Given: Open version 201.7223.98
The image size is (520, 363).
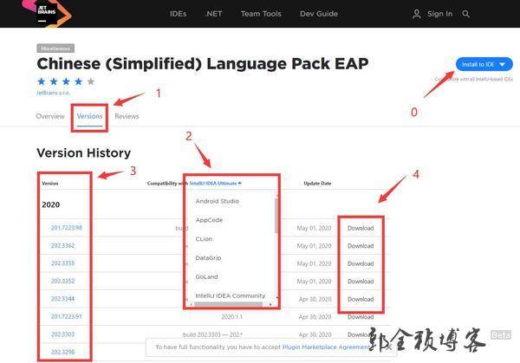Looking at the screenshot, I should 67,228.
